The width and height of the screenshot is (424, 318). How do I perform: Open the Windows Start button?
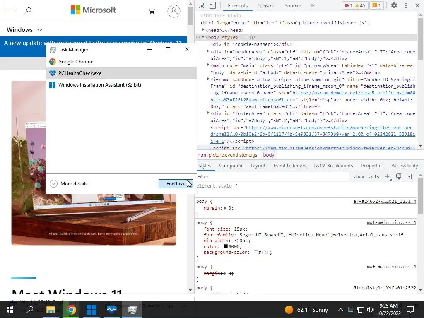[10, 310]
